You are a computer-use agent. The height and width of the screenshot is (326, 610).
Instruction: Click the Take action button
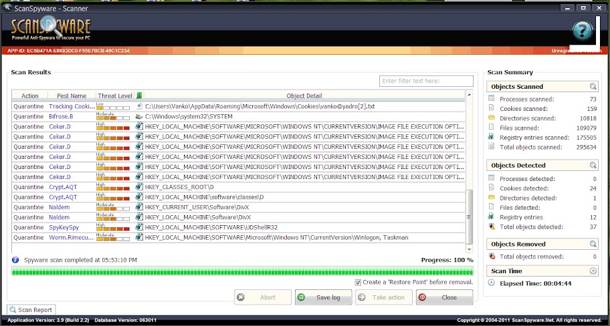coord(383,297)
